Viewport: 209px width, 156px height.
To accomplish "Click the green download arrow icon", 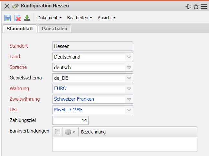I will point(27,18).
